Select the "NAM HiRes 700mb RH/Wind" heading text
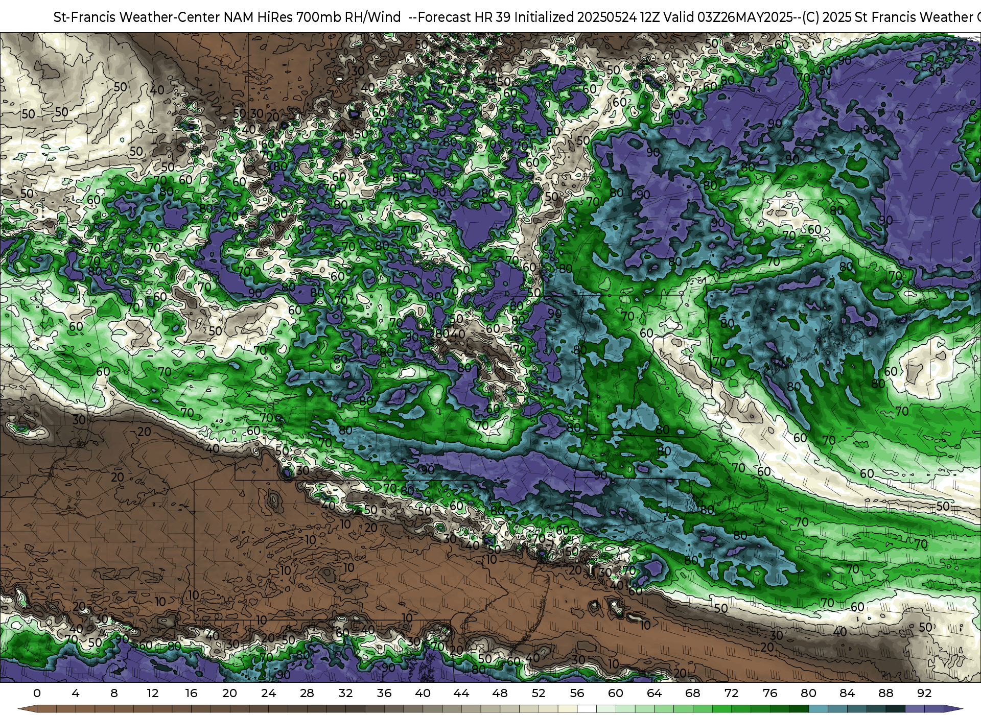Viewport: 981px width, 715px height. pos(312,17)
